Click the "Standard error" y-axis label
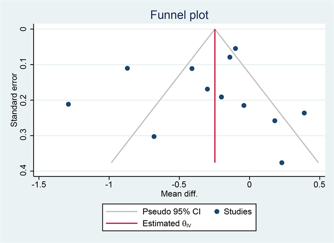 click(15, 100)
